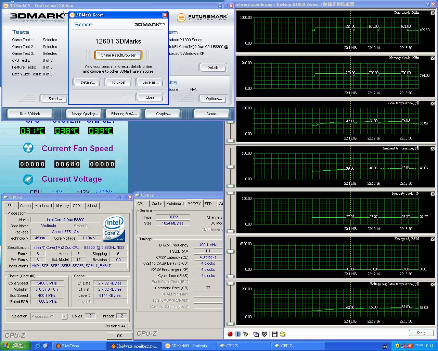Open Image Quality... settings in 3DMark05
The width and height of the screenshot is (438, 351).
click(x=85, y=114)
